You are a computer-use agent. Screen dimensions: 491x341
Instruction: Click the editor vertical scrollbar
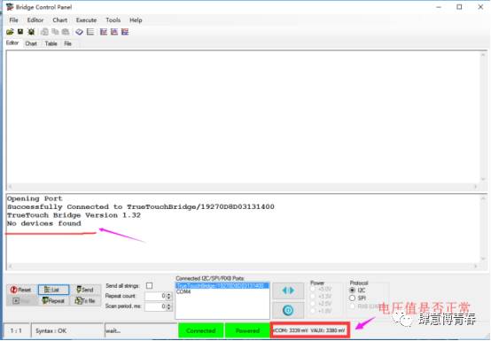coord(483,117)
